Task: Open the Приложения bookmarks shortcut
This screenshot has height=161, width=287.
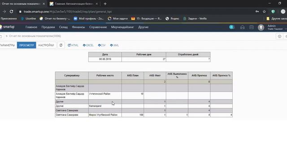Action: point(9,19)
